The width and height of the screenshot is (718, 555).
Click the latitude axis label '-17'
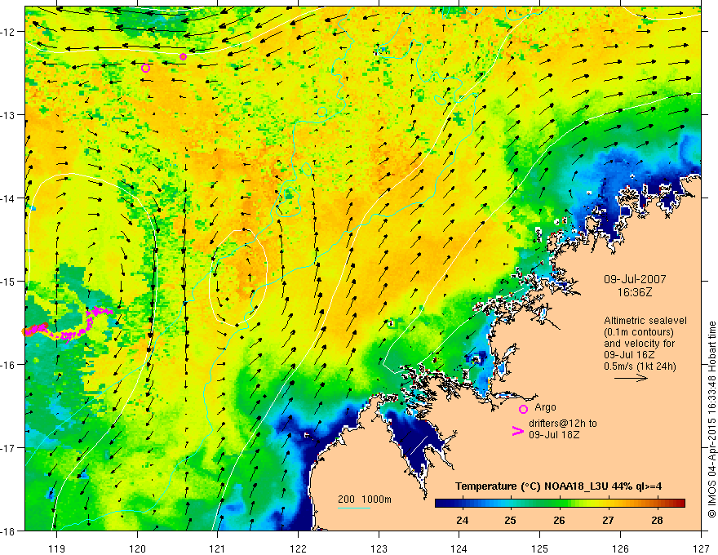(x=8, y=448)
